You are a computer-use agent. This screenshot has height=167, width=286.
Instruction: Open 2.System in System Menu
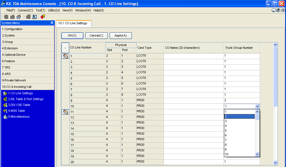28,35
